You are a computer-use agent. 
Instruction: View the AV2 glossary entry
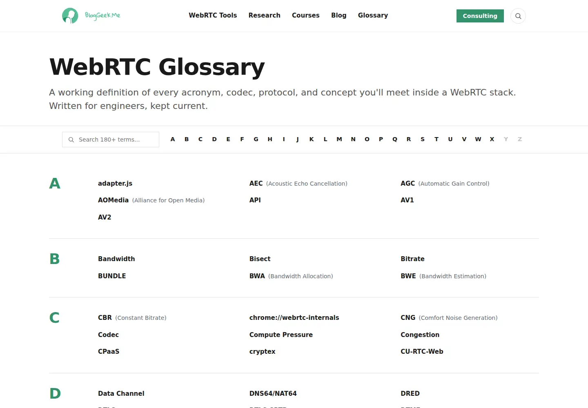pos(105,217)
